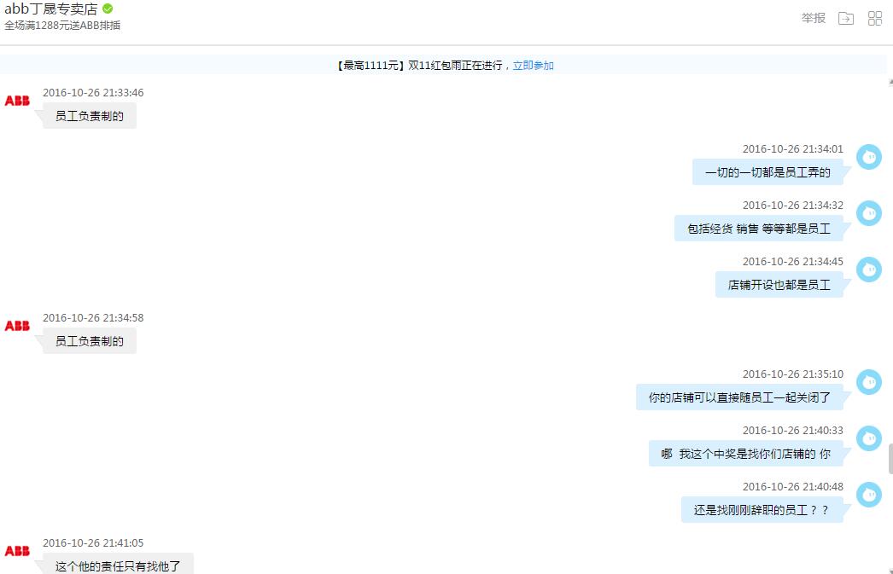Select the message 店铺开设也都是员工

779,285
